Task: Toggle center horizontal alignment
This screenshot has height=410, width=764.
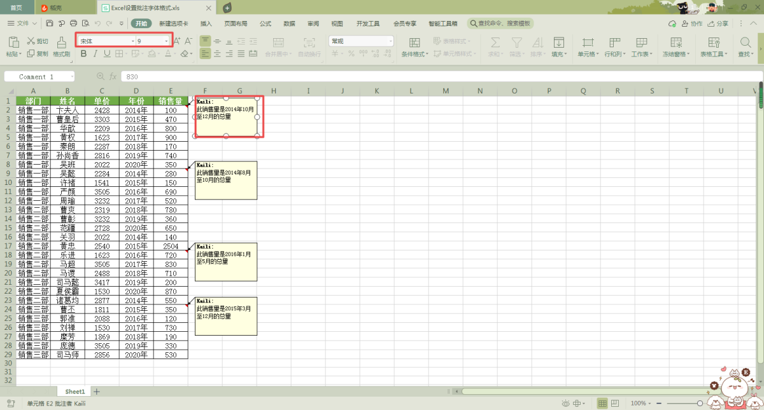Action: click(217, 54)
